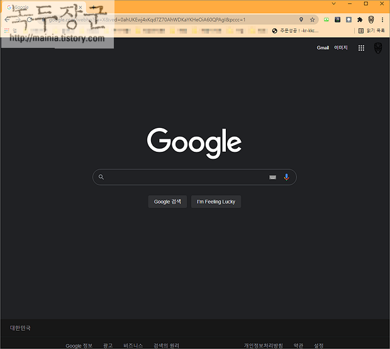Open the gray square extension icon
The height and width of the screenshot is (349, 390).
tap(348, 20)
